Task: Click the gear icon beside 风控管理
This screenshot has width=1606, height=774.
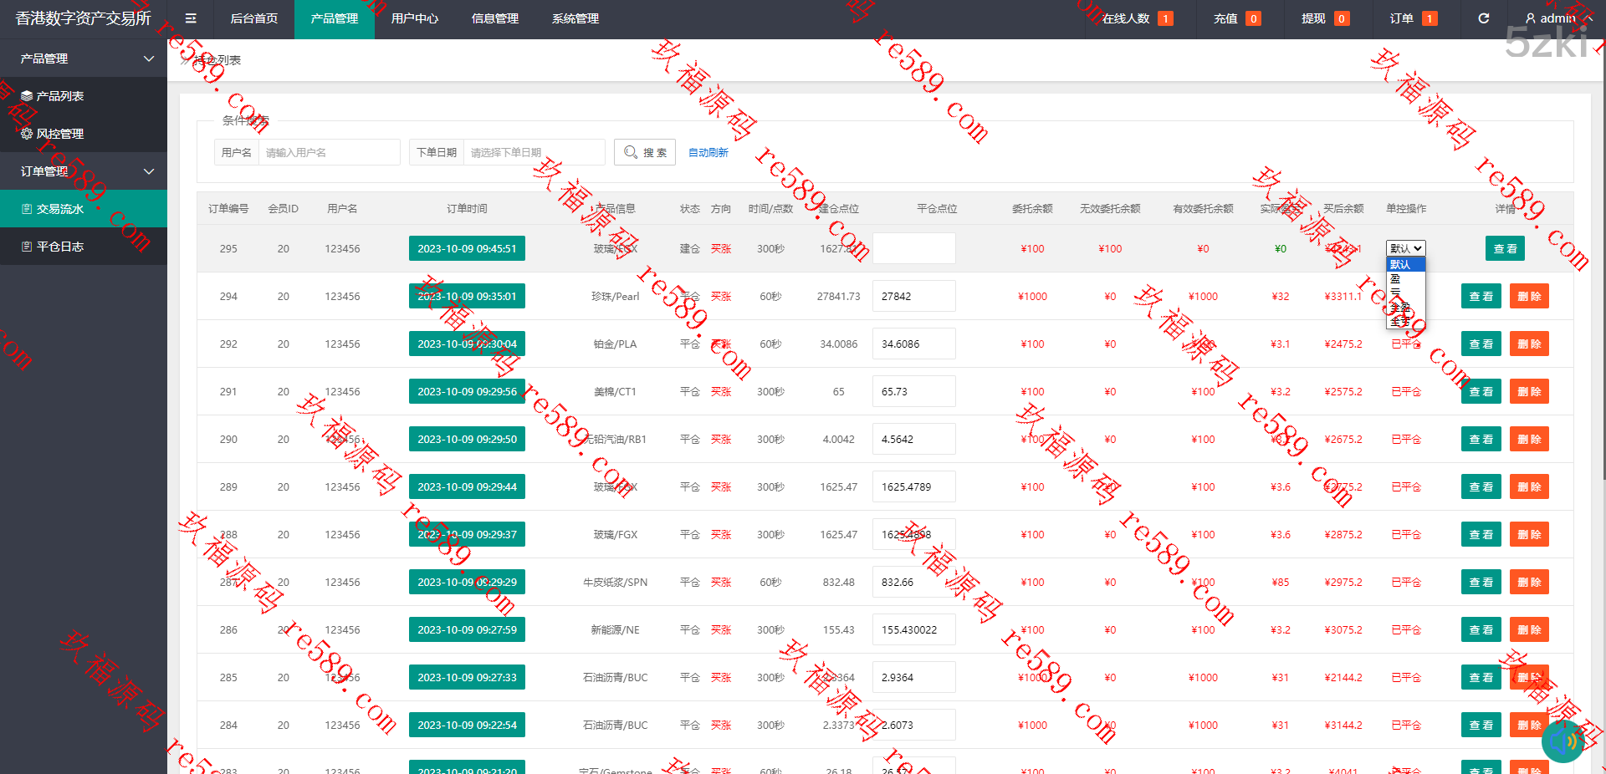Action: coord(27,134)
